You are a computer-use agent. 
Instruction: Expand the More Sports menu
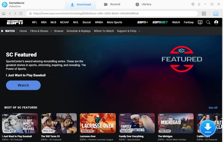point(114,22)
